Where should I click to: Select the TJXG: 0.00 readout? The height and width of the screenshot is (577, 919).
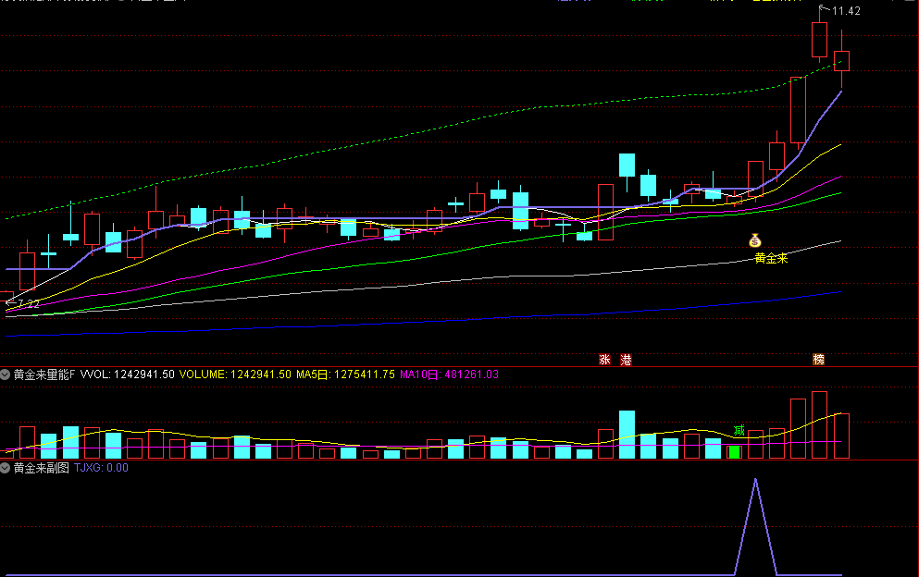point(101,468)
